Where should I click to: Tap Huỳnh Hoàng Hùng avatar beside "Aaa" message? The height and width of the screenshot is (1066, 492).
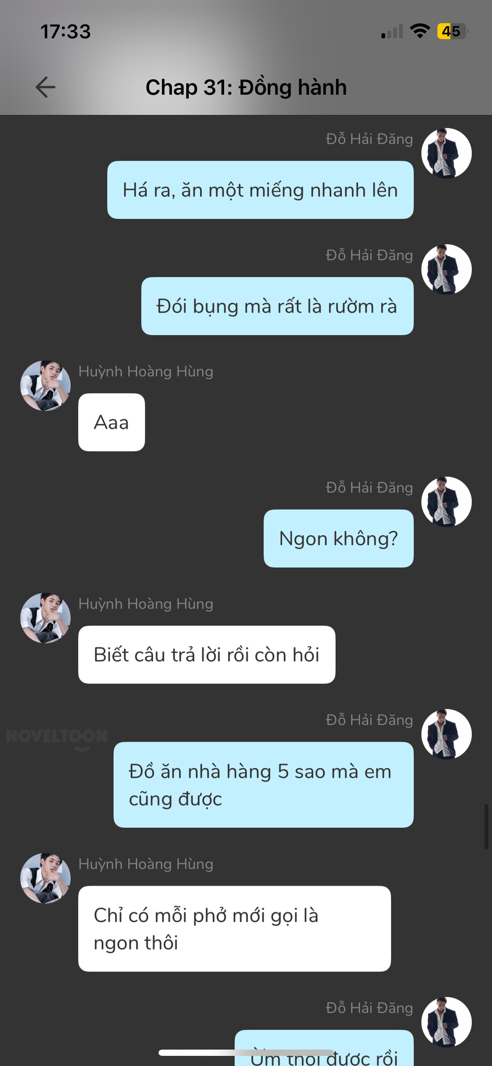pos(45,386)
